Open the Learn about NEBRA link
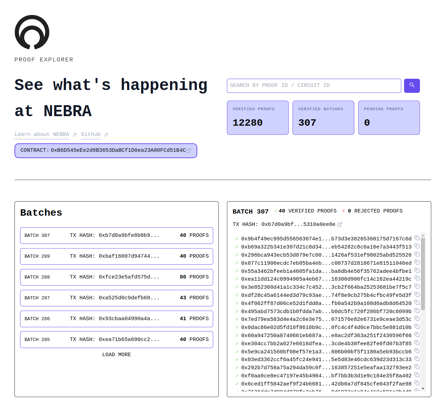This screenshot has height=407, width=445. pos(42,134)
